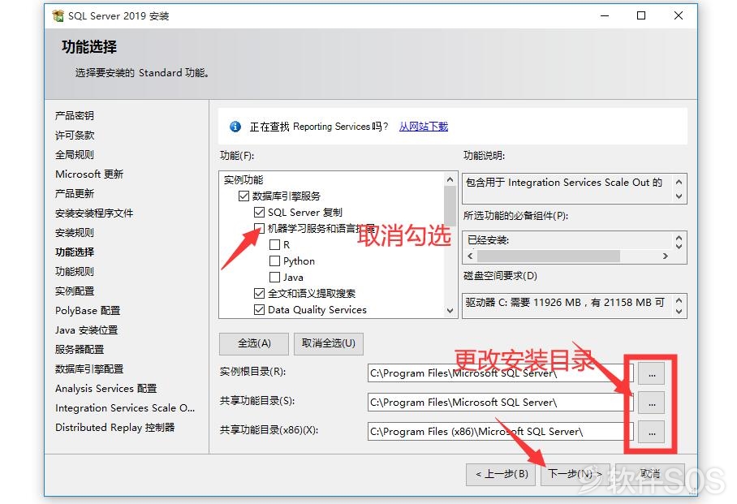This screenshot has height=504, width=737.
Task: Click the 驱动器 C disk space requirement text
Action: (x=565, y=302)
